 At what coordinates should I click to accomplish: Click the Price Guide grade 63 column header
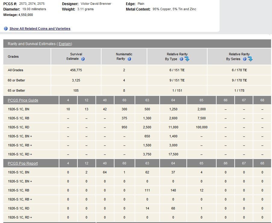tap(147, 100)
